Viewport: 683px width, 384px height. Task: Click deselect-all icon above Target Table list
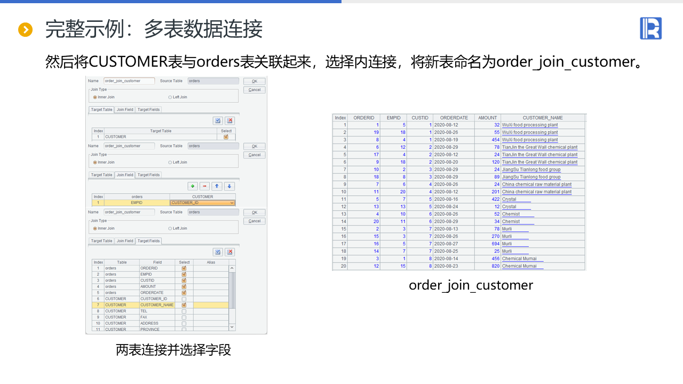(x=229, y=121)
